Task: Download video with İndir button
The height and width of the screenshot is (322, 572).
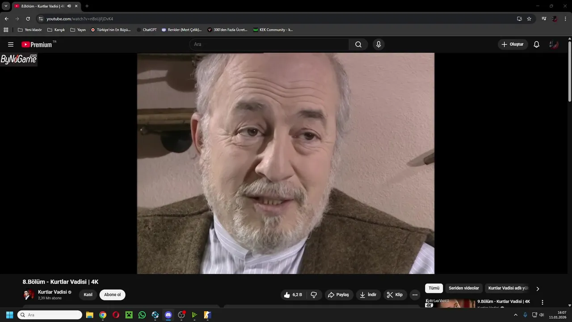Action: point(368,295)
